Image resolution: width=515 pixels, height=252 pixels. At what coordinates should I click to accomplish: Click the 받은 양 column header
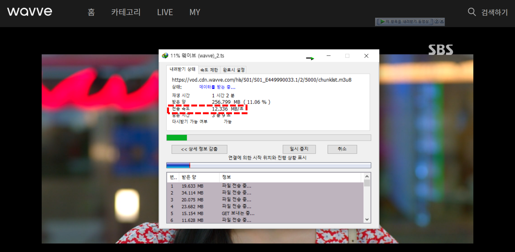[199, 177]
